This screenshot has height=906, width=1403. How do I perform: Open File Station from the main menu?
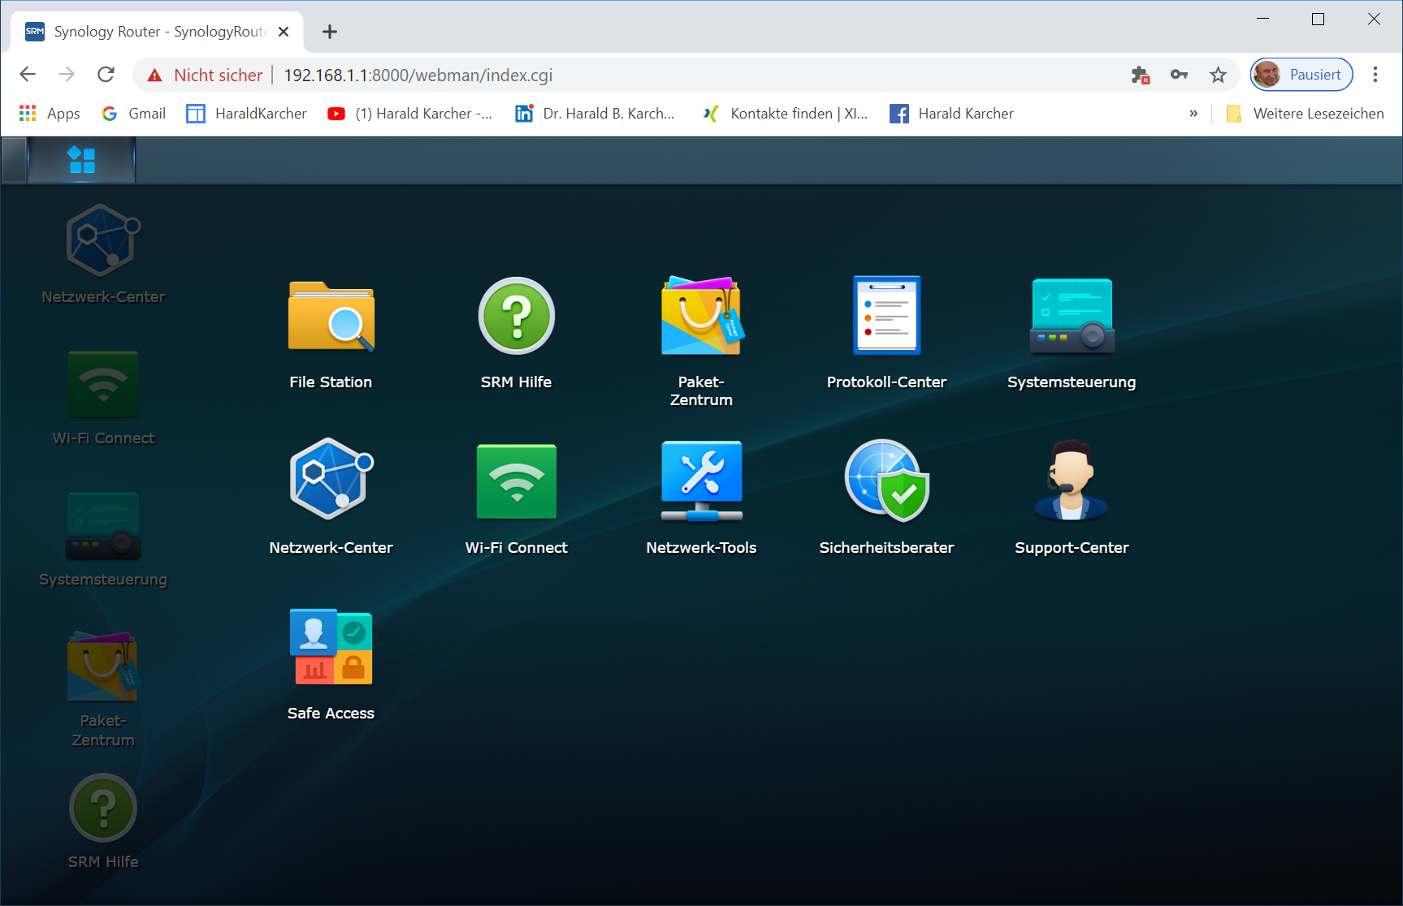(331, 333)
